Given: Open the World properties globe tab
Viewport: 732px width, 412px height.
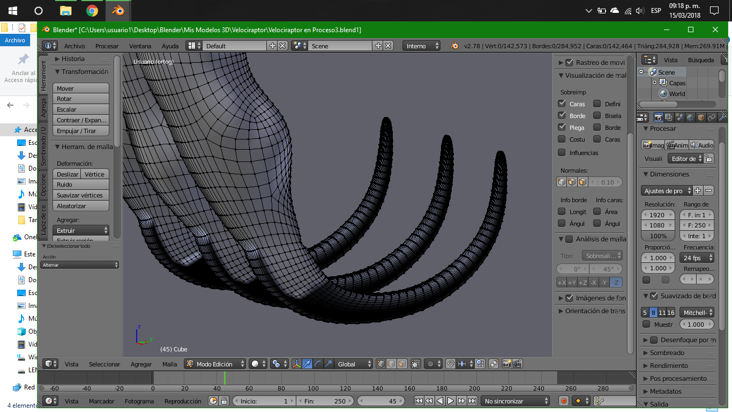Looking at the screenshot, I should tap(691, 117).
